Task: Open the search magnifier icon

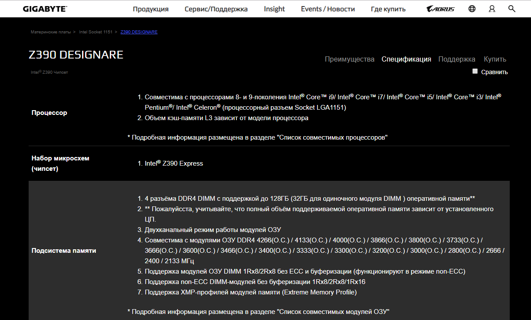Action: click(512, 9)
